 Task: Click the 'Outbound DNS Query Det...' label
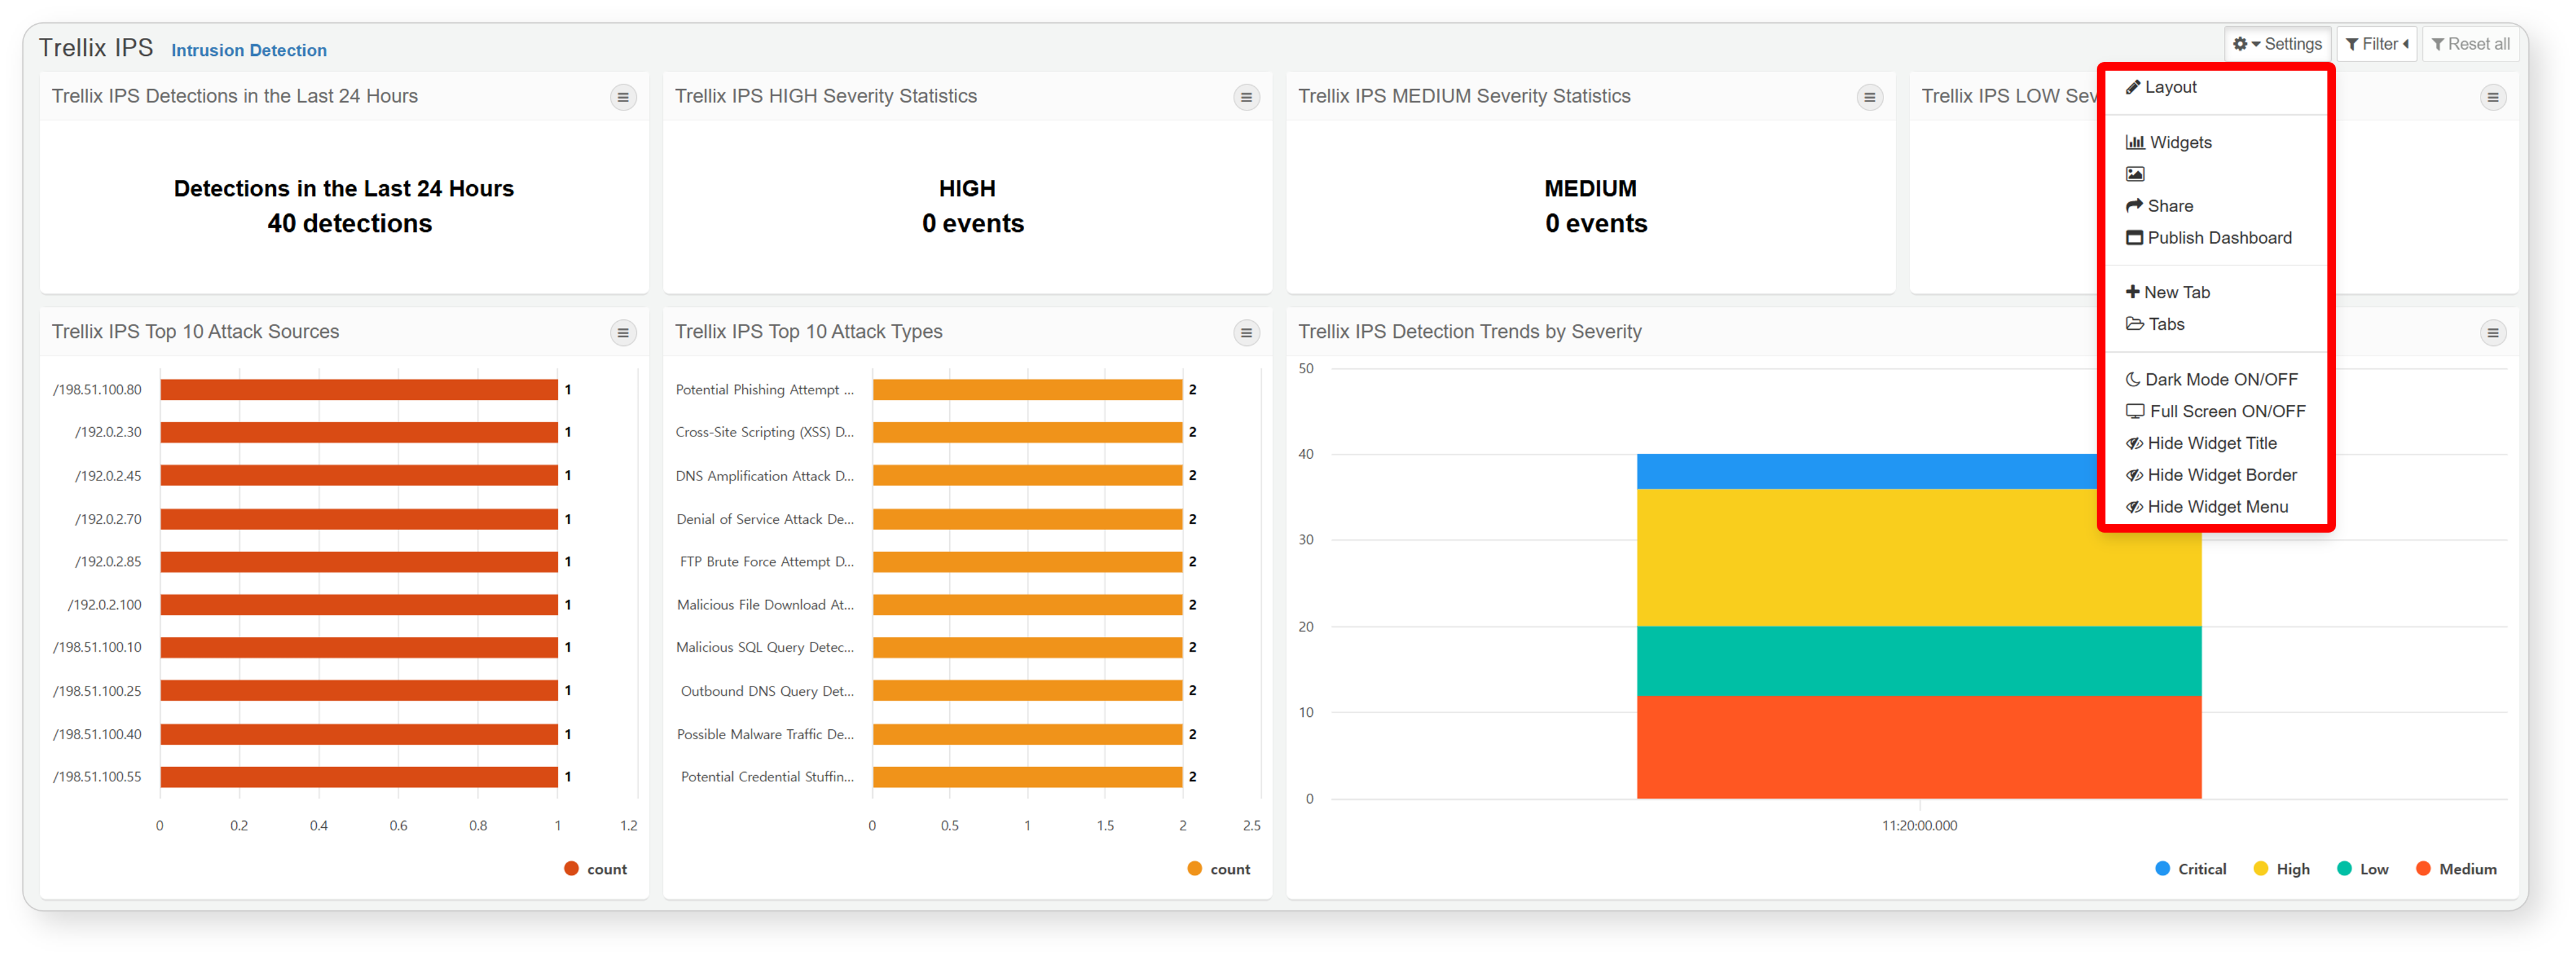[767, 691]
